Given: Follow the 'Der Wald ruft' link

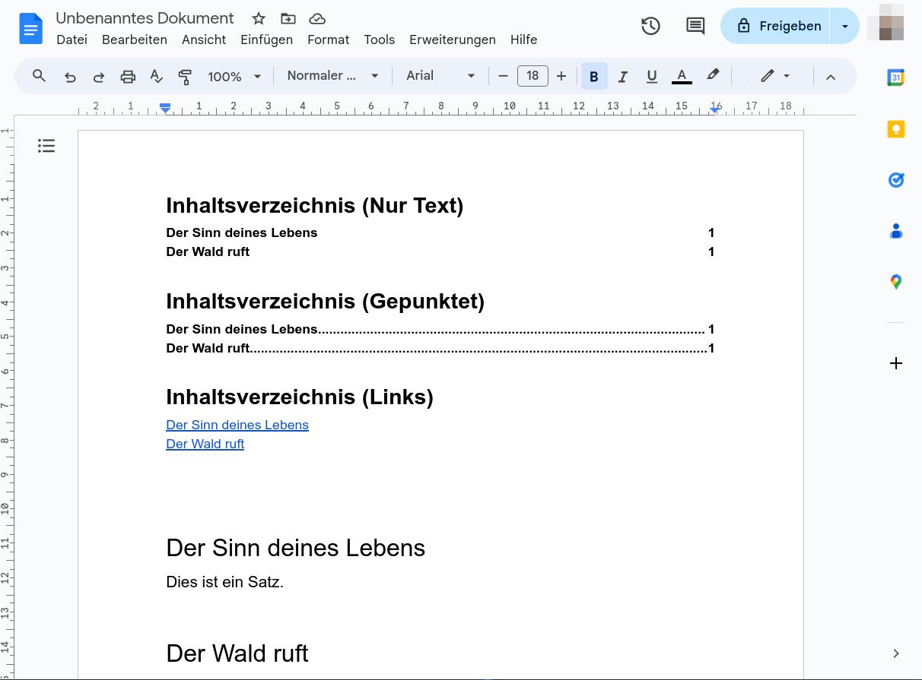Looking at the screenshot, I should click(205, 444).
